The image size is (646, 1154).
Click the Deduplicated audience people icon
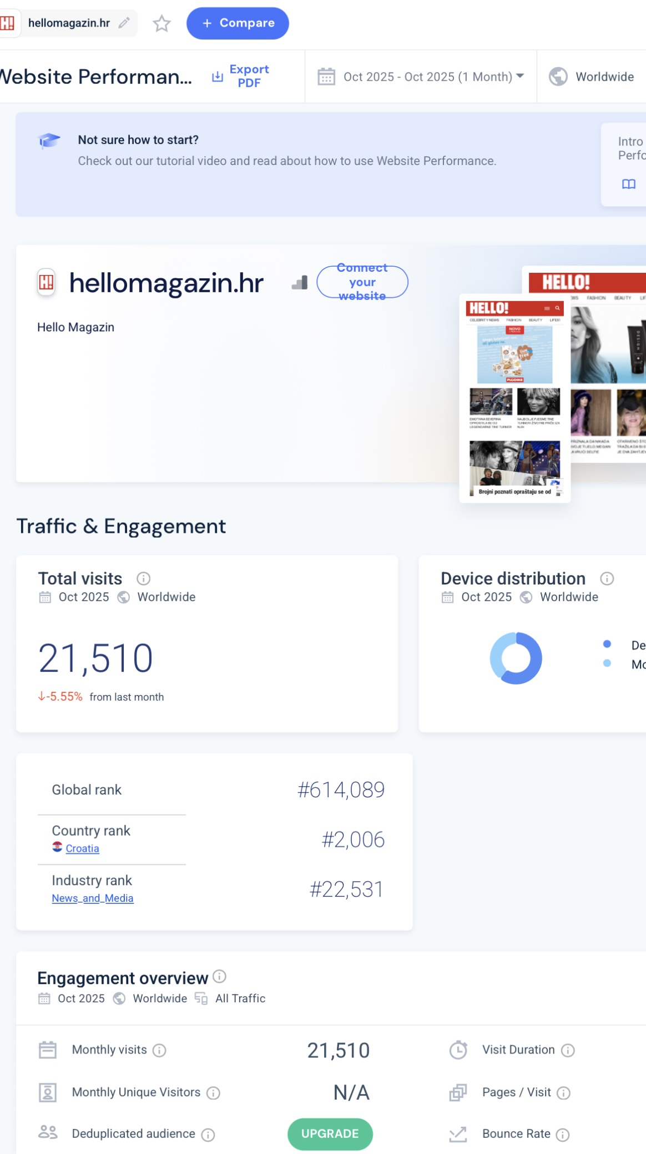(48, 1132)
